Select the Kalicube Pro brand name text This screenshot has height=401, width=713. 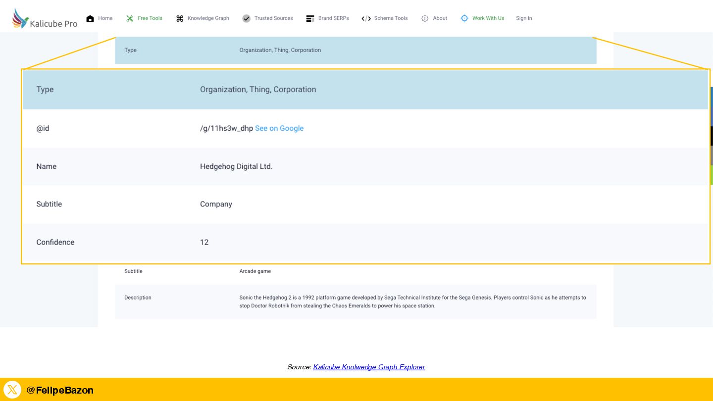pyautogui.click(x=53, y=23)
